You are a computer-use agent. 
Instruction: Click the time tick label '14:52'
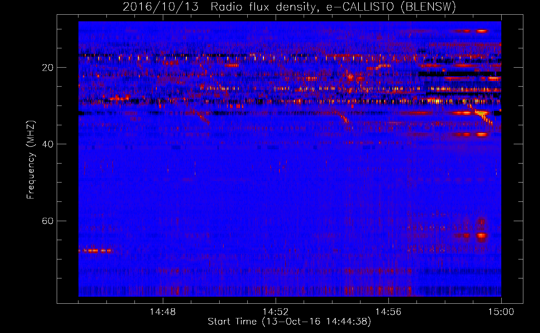pos(276,312)
